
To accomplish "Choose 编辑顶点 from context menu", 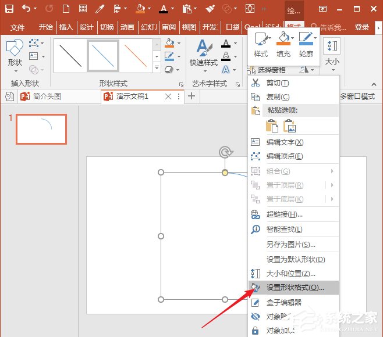I will (x=285, y=156).
